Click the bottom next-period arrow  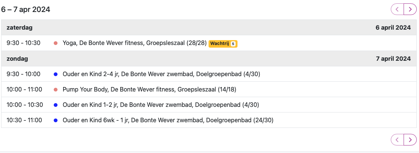[410, 140]
